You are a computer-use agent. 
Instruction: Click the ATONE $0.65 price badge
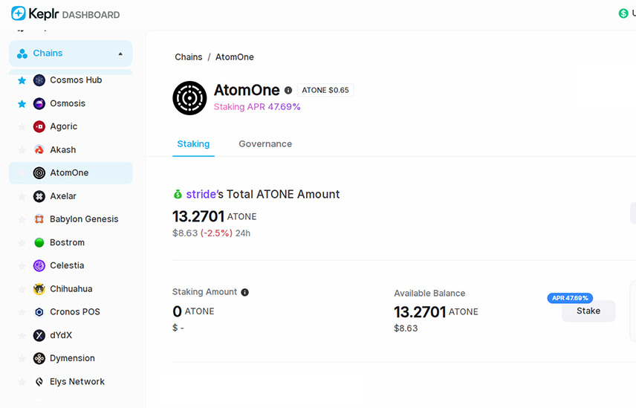(x=325, y=90)
